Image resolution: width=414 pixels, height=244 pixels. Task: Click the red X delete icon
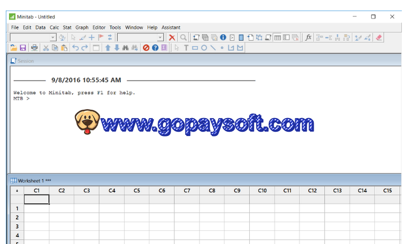pyautogui.click(x=172, y=37)
